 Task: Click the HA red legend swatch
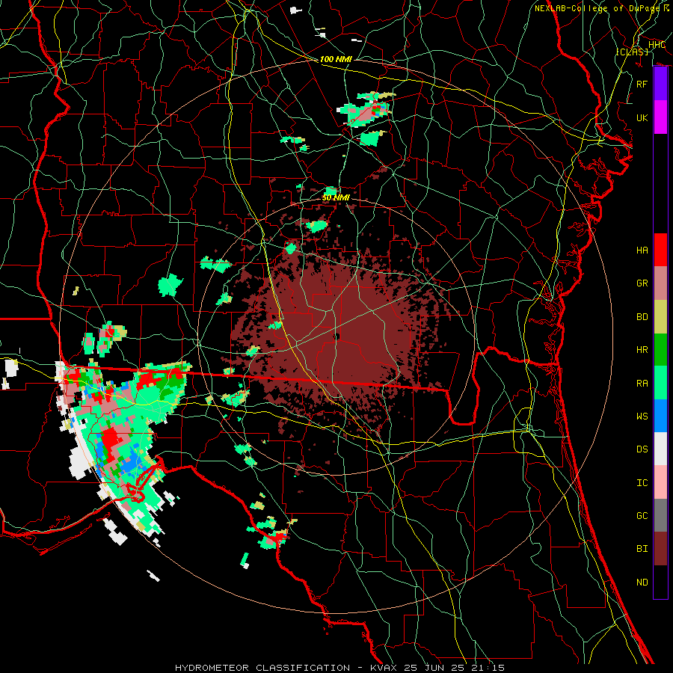click(660, 250)
